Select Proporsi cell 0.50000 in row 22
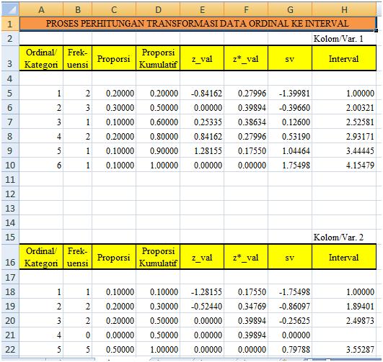The image size is (383, 362). 114,349
